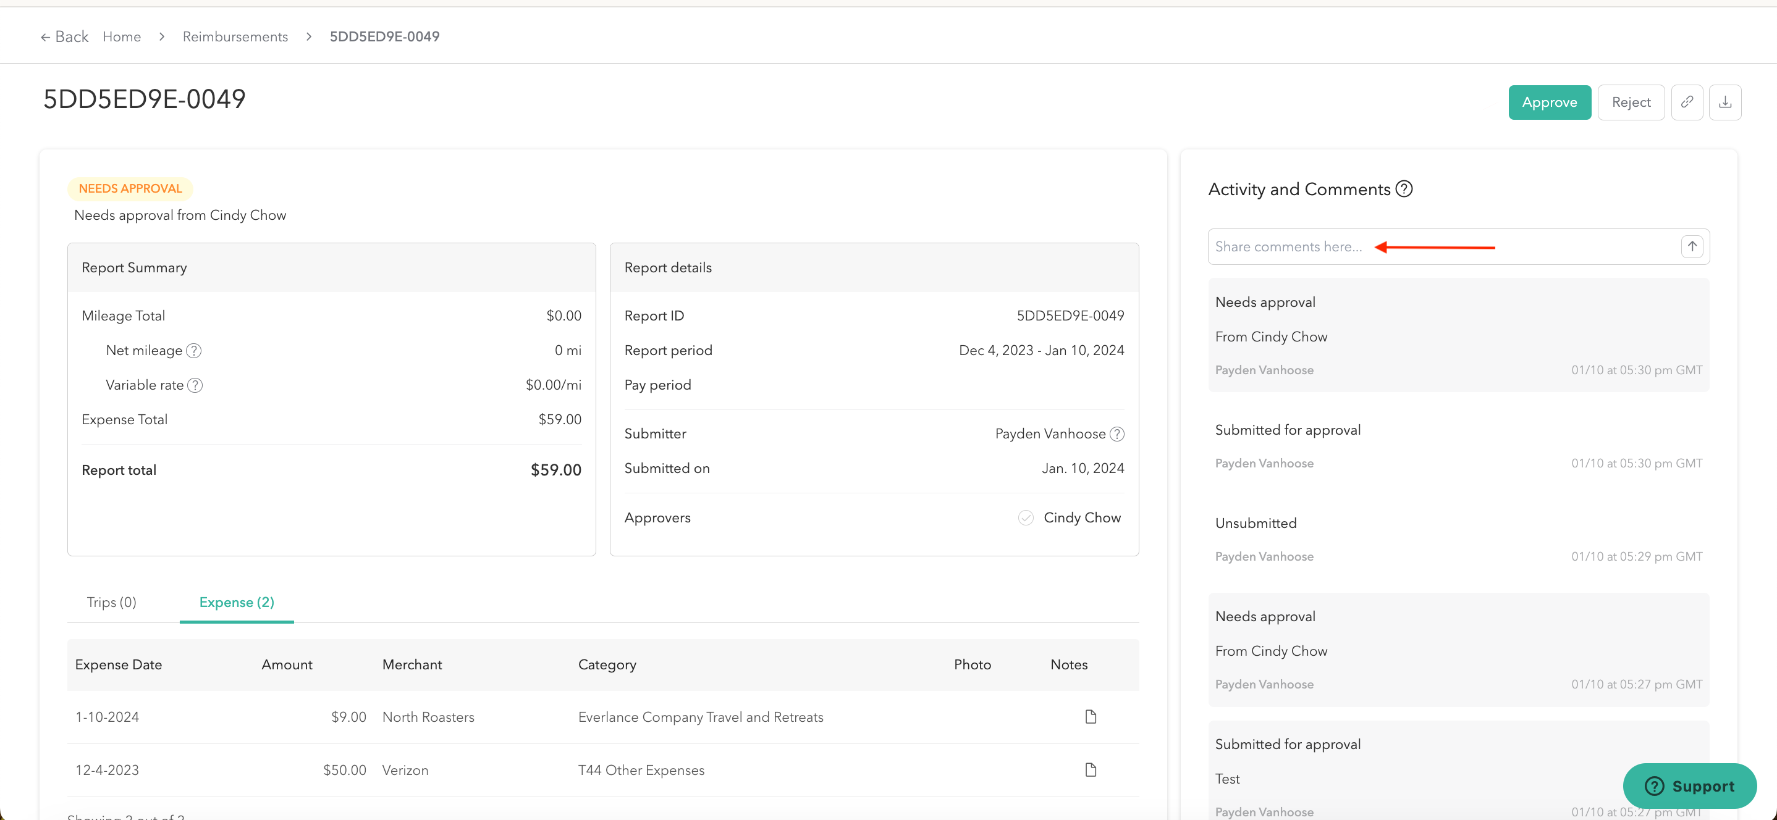Select the Expense (2) tab
This screenshot has height=820, width=1777.
pos(237,602)
